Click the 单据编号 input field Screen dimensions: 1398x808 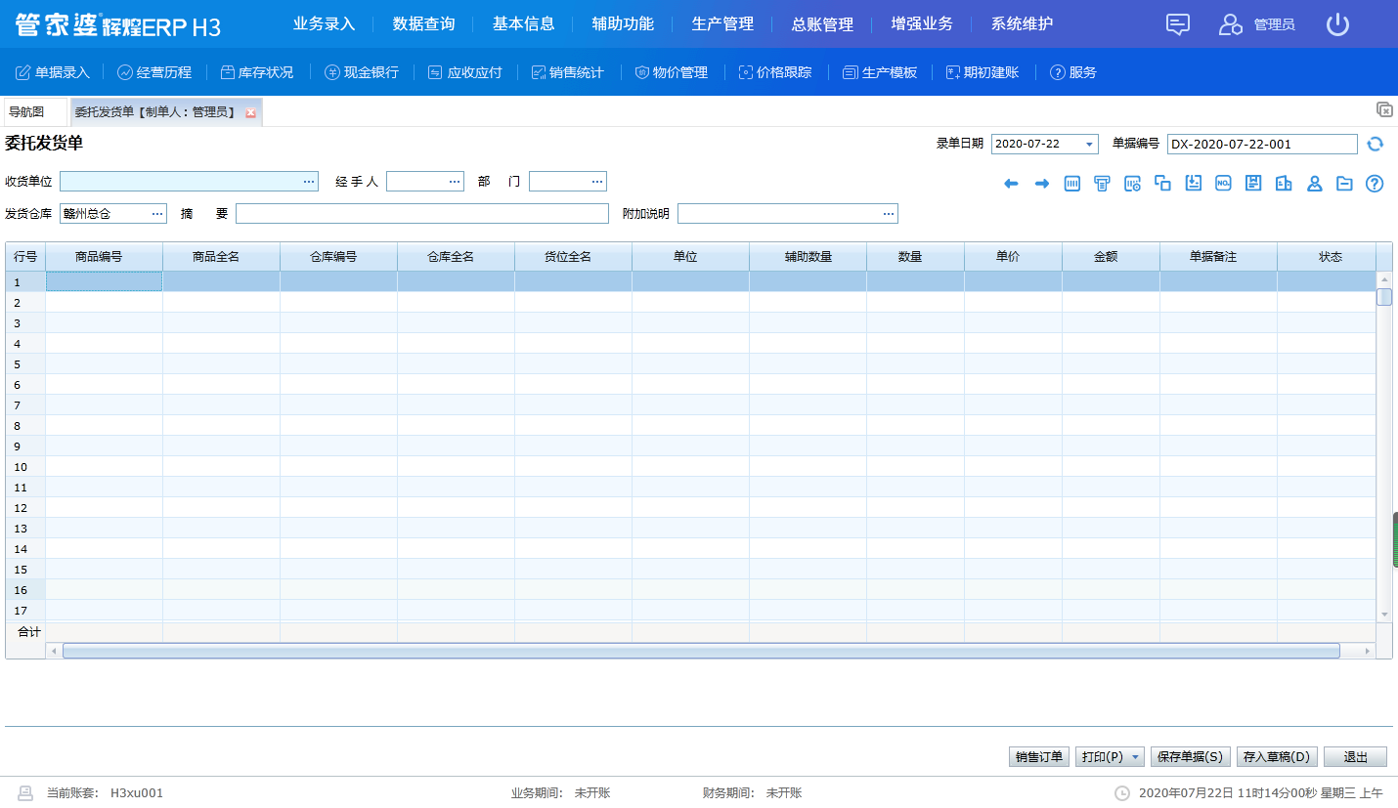click(x=1262, y=145)
